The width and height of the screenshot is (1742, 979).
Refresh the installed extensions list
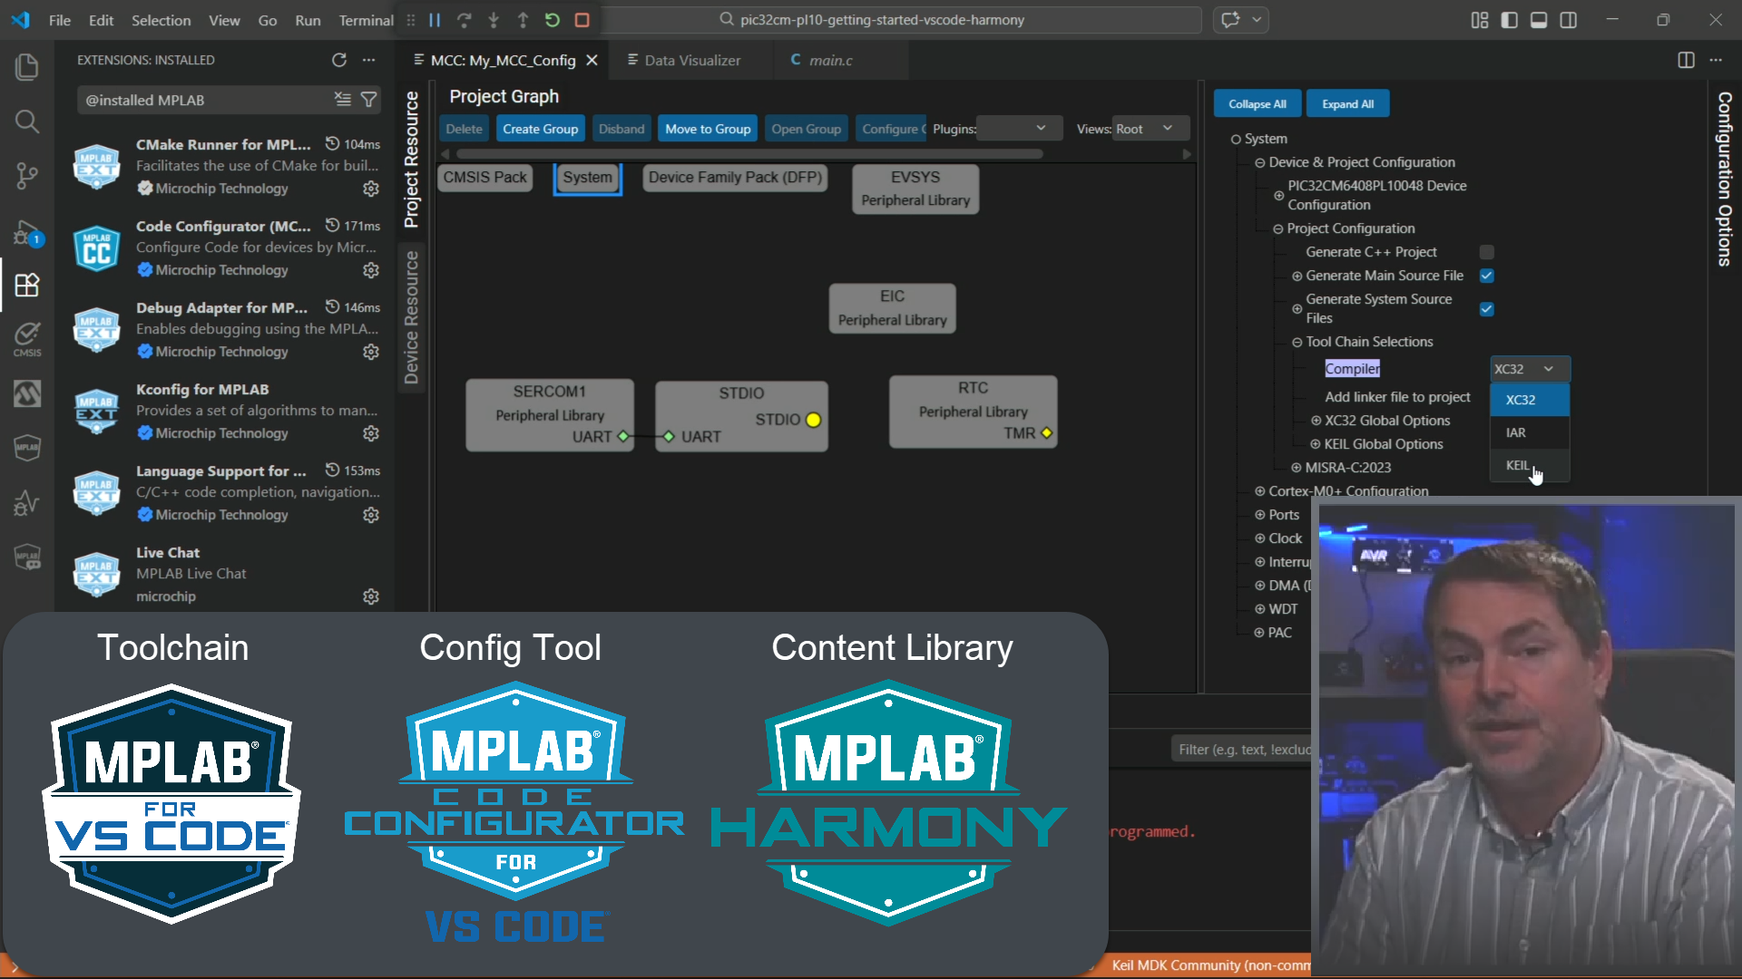tap(339, 60)
